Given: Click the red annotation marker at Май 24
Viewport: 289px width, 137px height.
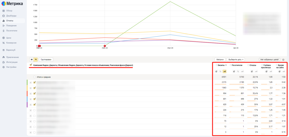Looking at the screenshot, I should [x=39, y=46].
